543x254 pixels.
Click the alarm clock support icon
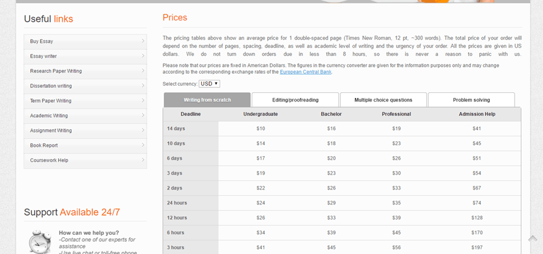click(40, 242)
